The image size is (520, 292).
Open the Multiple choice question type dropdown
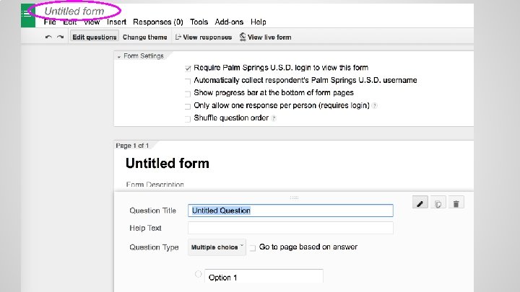tap(217, 247)
